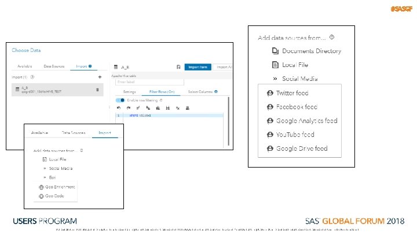Expand Social Media chevron in Esri inset panel
Image resolution: width=417 pixels, height=234 pixels.
[45, 168]
